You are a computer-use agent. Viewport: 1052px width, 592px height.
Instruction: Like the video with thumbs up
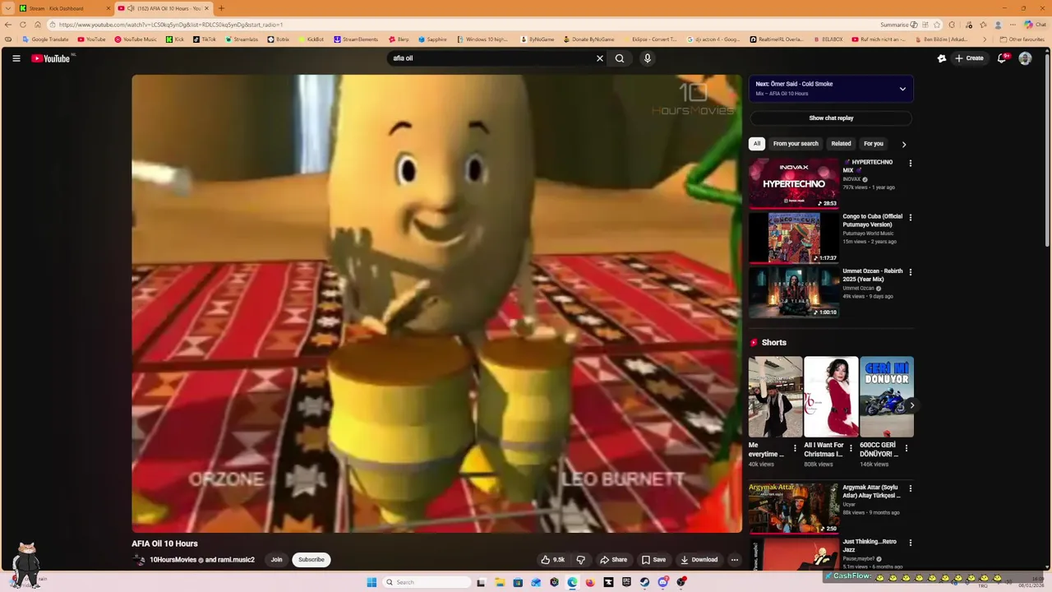[x=552, y=560]
